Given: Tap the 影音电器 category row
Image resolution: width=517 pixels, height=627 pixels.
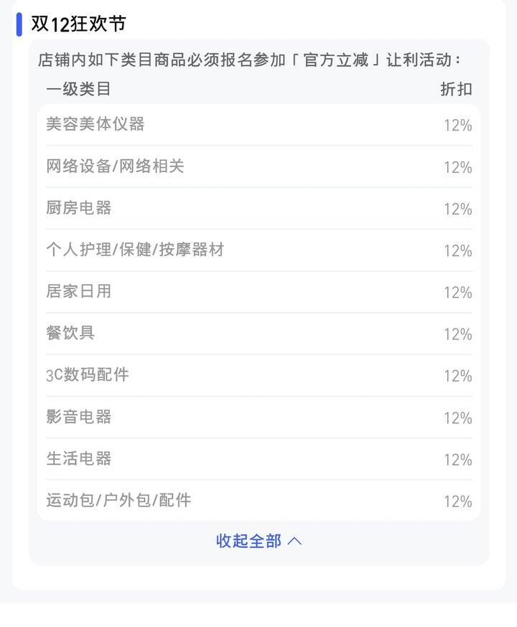Looking at the screenshot, I should point(79,417).
